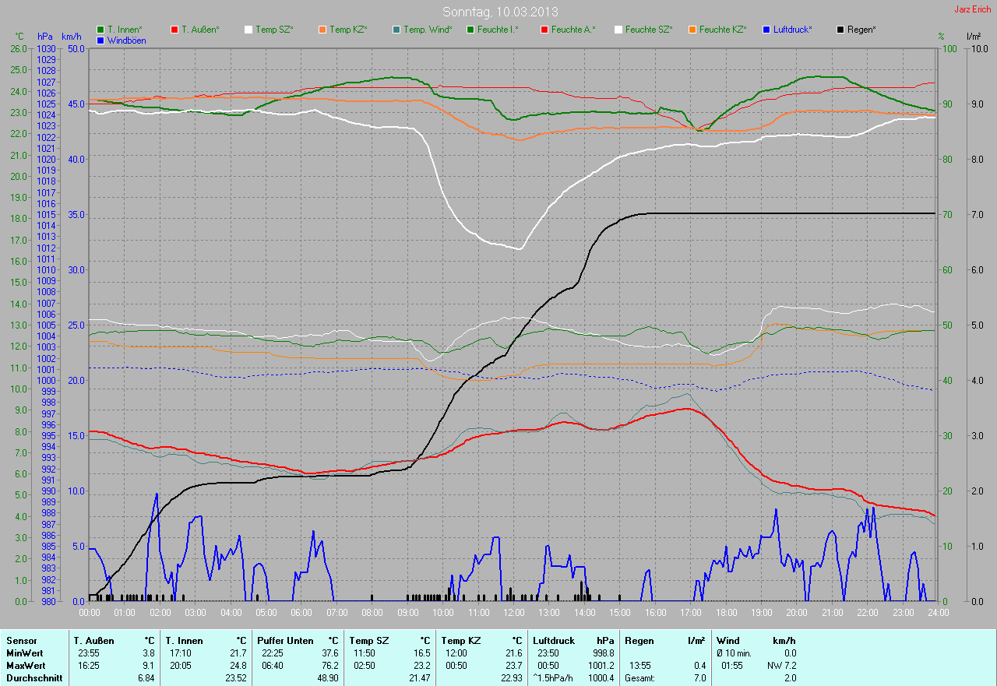Click the black Regen legend square
The width and height of the screenshot is (997, 686).
(x=840, y=30)
